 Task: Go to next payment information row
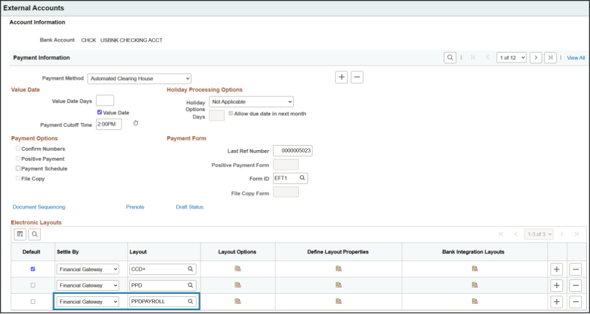point(536,57)
